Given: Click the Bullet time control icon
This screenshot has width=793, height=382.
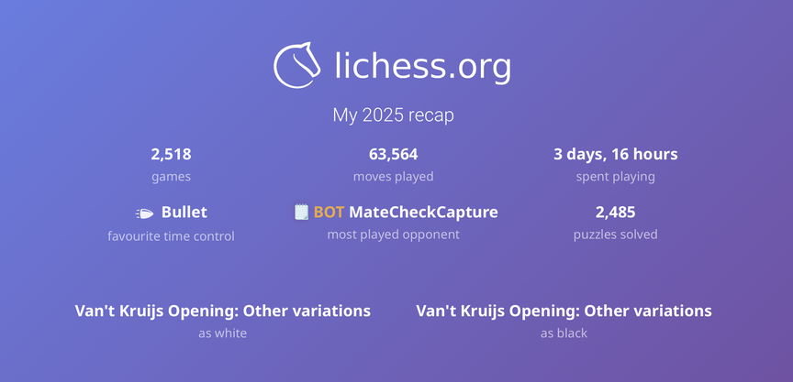Looking at the screenshot, I should pyautogui.click(x=145, y=213).
